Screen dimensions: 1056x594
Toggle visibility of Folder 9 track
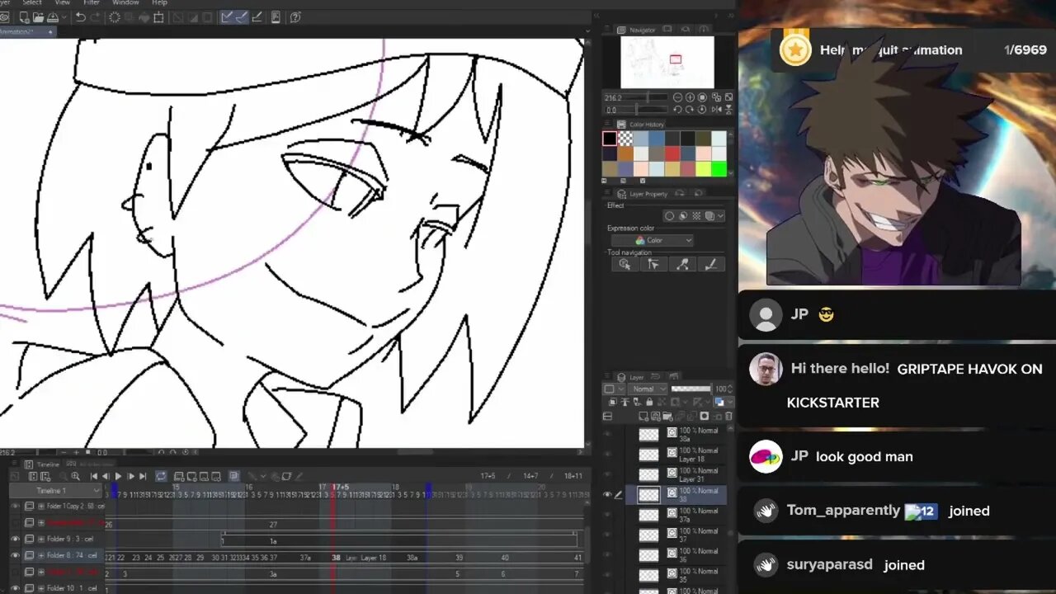click(15, 539)
